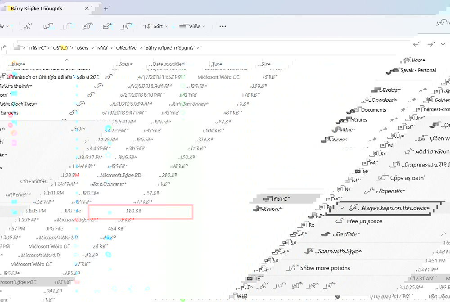Image resolution: width=450 pixels, height=302 pixels.
Task: Click OneDrive in the address breadcrumb
Action: click(x=126, y=48)
